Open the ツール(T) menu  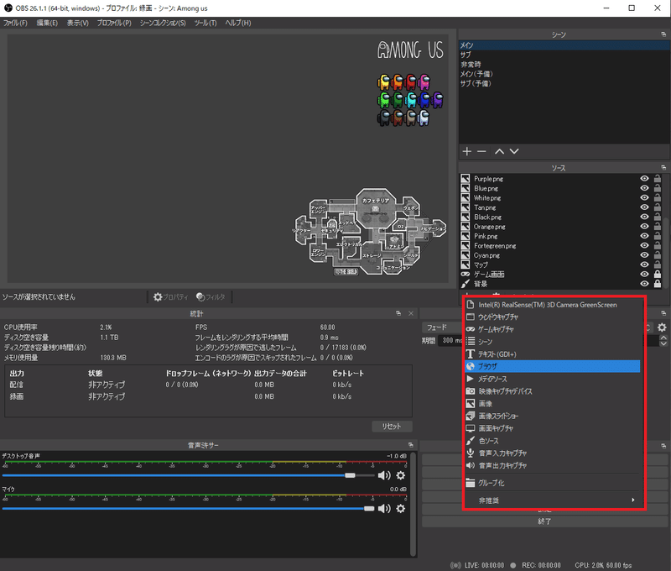click(205, 23)
